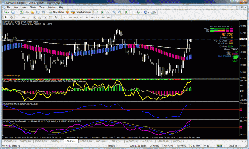Screen dimensions: 249x149
Task: Zoom out of the chart
Action: coord(120,12)
